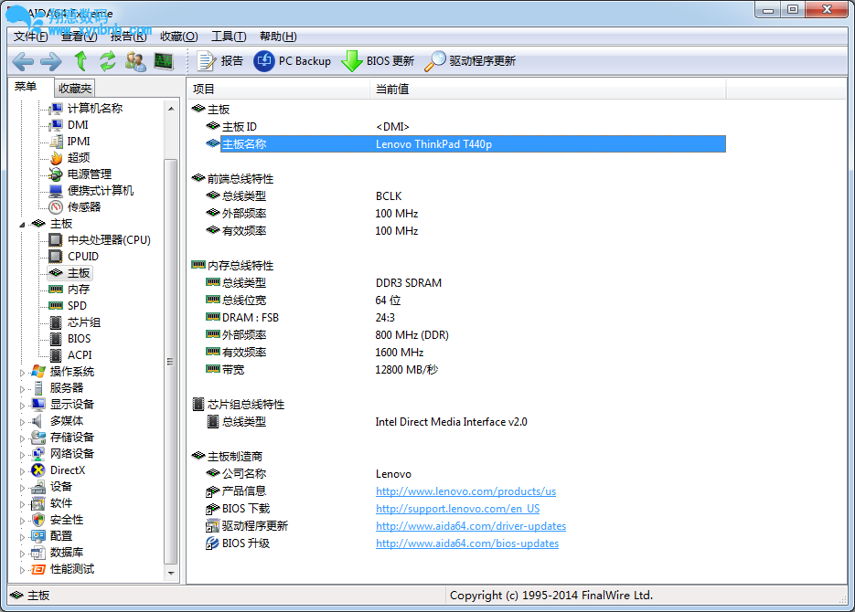Click the 配置 tree item
The image size is (855, 612).
[61, 536]
